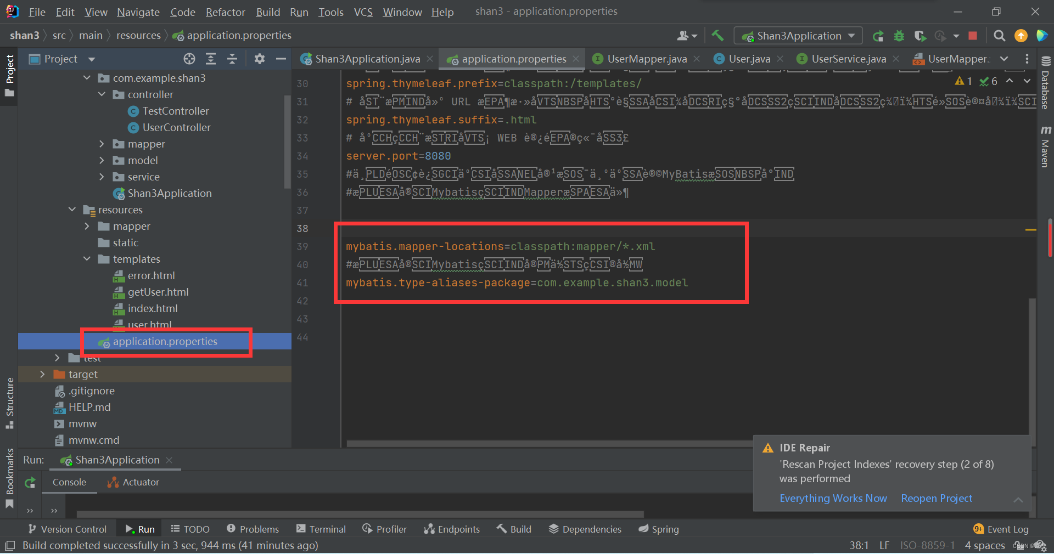Open Maven tool window on right edge

pos(1045,146)
